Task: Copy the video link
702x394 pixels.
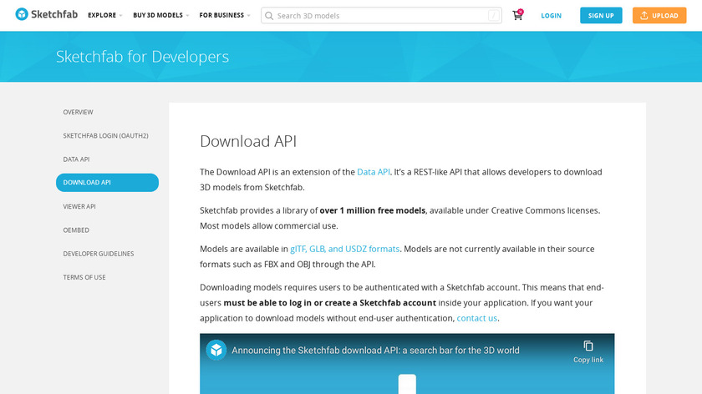Action: [x=588, y=352]
